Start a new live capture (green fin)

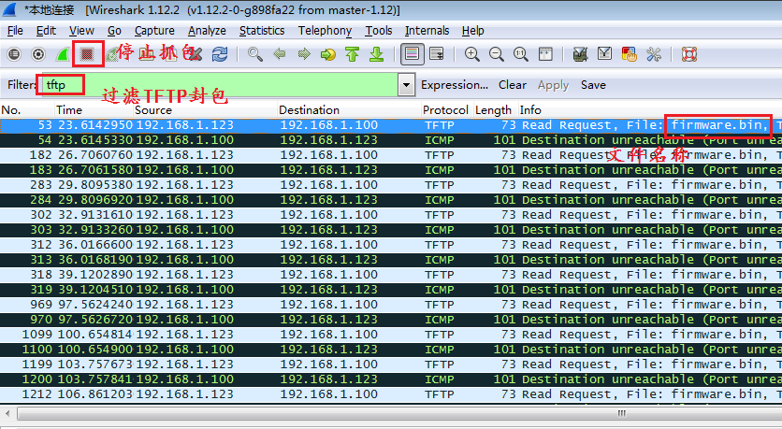(63, 54)
